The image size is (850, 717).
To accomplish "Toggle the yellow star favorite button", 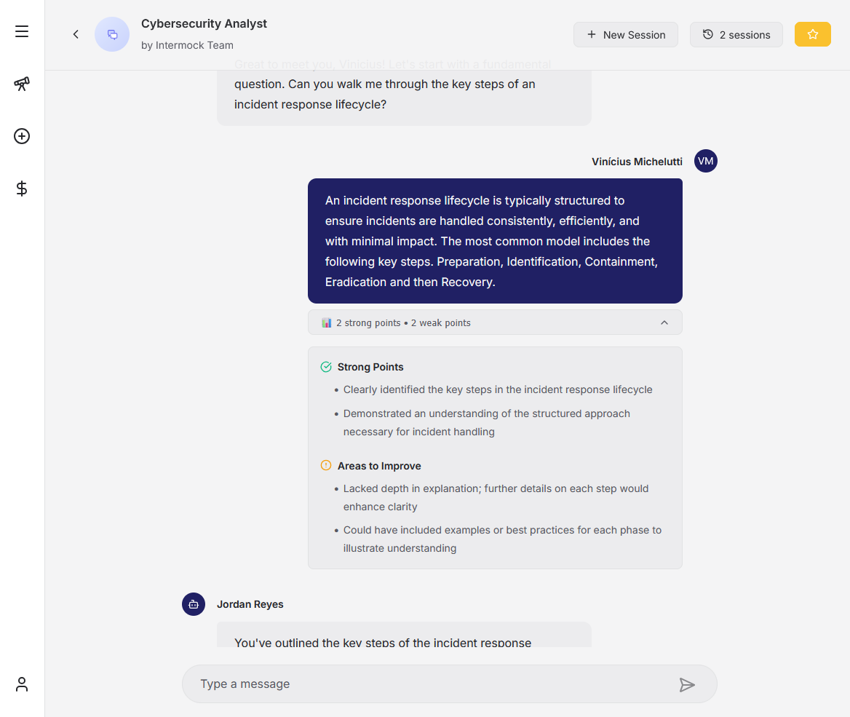I will (812, 34).
